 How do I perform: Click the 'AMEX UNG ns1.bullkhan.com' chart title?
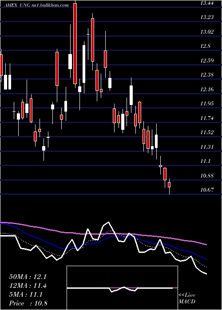point(37,5)
